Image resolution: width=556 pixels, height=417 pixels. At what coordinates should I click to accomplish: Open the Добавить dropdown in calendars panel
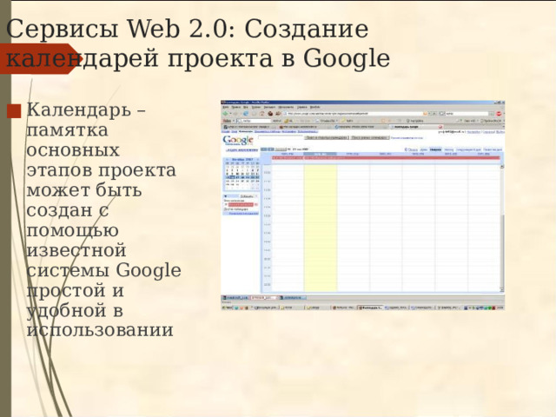pos(248,196)
